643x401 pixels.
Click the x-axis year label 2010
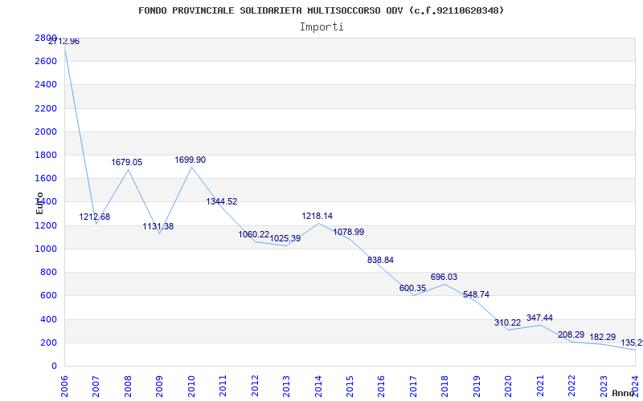pyautogui.click(x=191, y=387)
